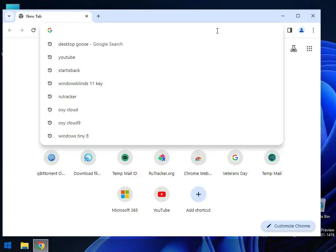The height and width of the screenshot is (252, 336).
Task: Select the New Tab tab
Action: [x=53, y=16]
